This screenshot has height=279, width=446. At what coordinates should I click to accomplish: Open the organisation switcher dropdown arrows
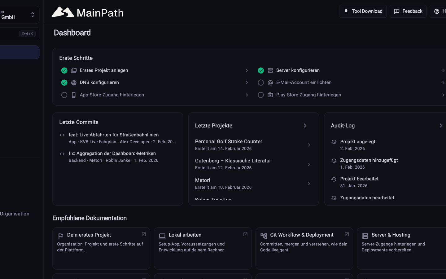click(x=33, y=15)
